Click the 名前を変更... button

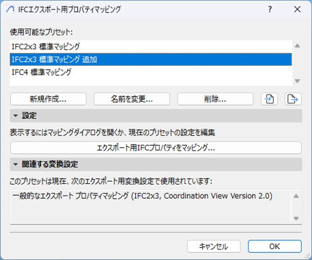coord(132,99)
